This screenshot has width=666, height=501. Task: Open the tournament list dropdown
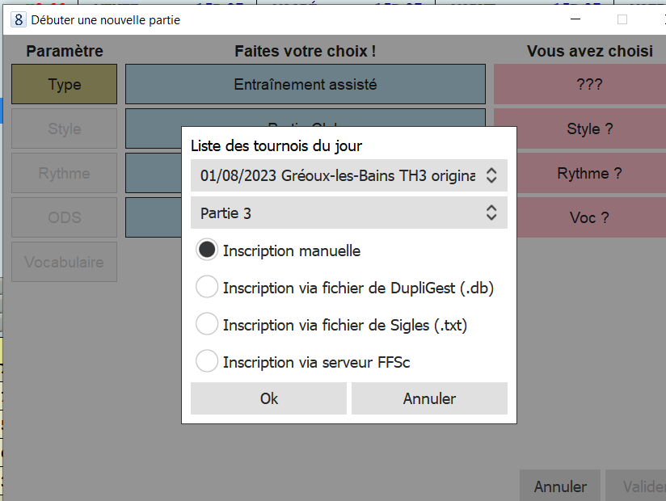point(348,176)
